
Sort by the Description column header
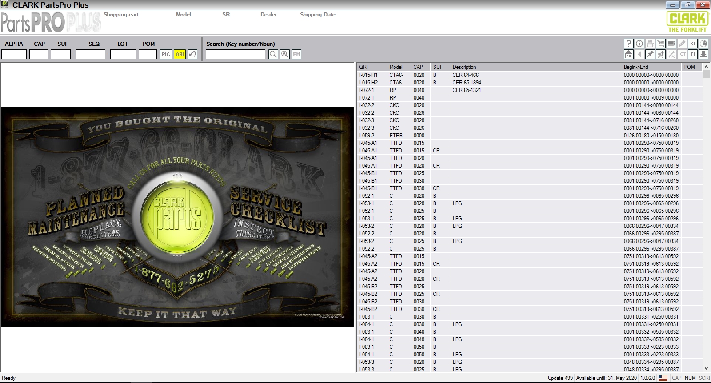coord(535,67)
